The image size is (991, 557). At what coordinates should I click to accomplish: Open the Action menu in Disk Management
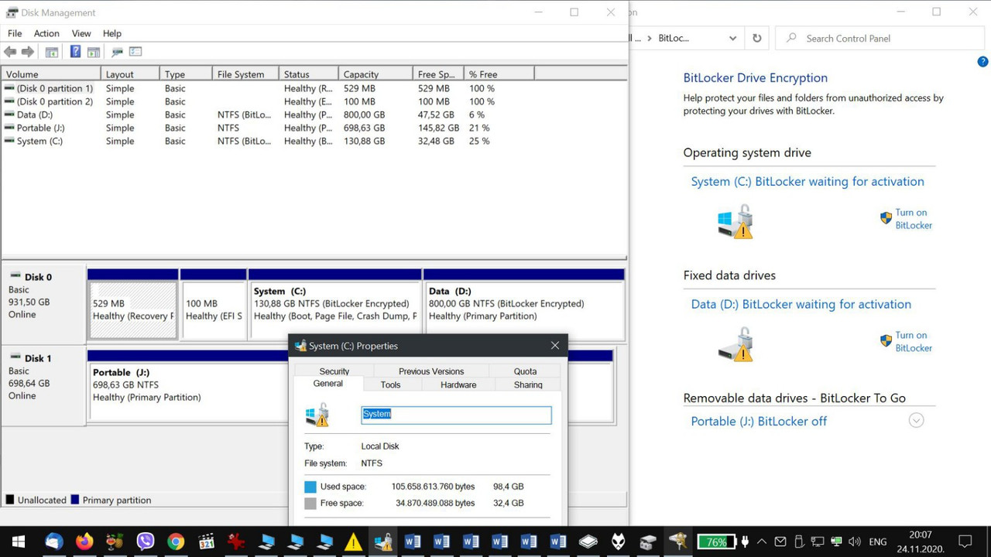point(46,33)
